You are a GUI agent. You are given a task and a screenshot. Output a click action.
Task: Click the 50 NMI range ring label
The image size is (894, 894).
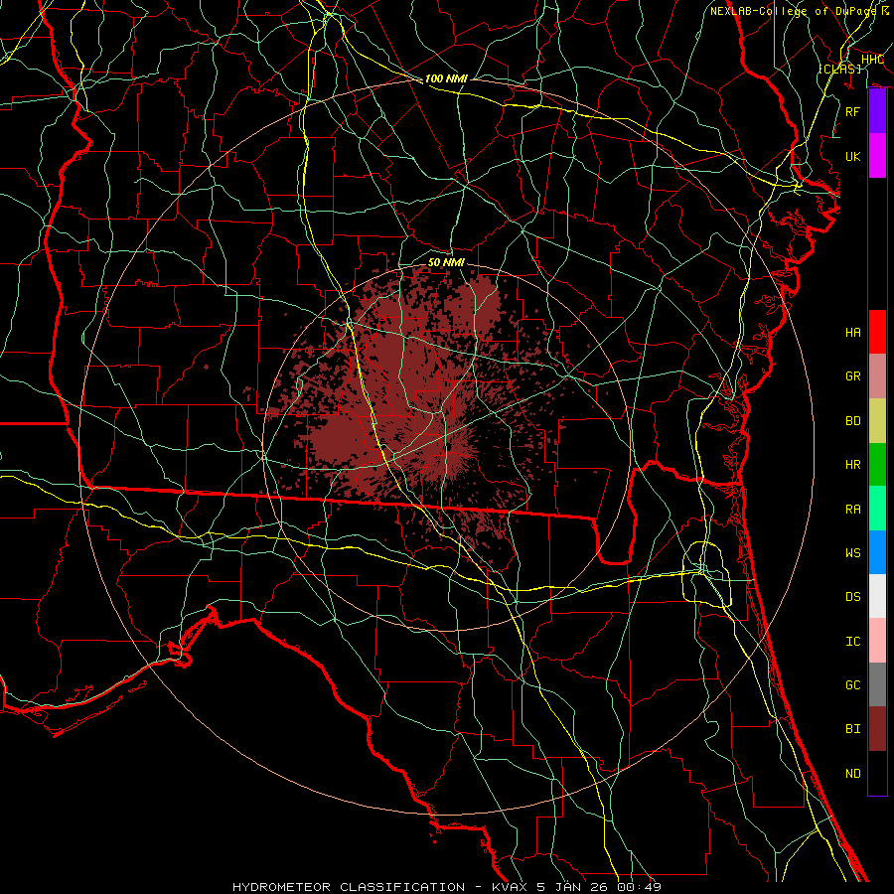446,262
